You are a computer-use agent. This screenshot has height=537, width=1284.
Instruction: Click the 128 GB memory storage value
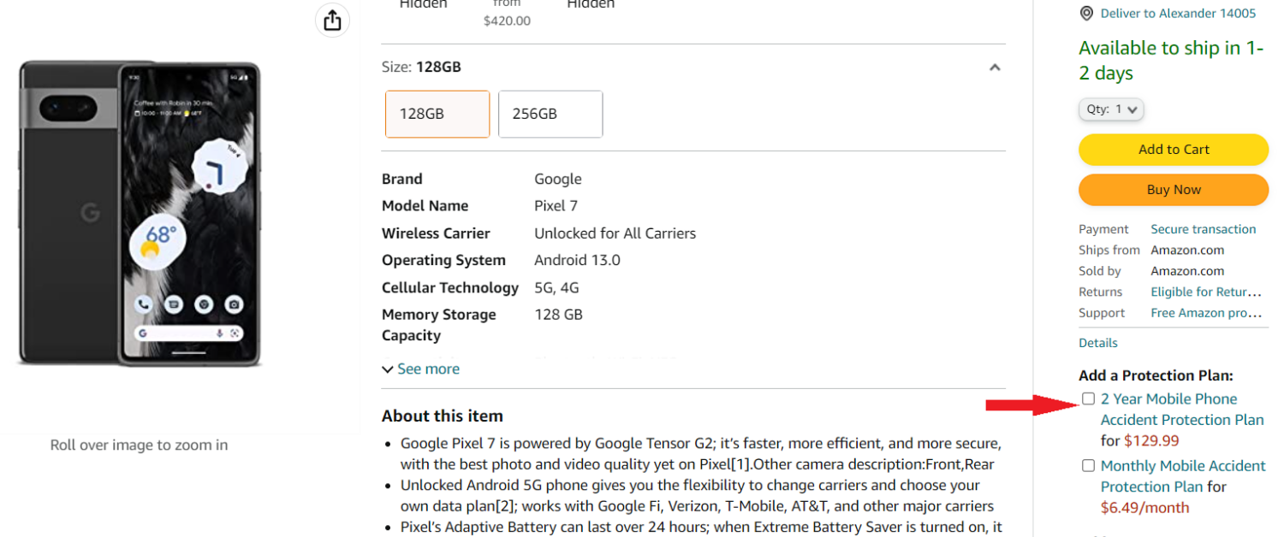click(x=558, y=315)
